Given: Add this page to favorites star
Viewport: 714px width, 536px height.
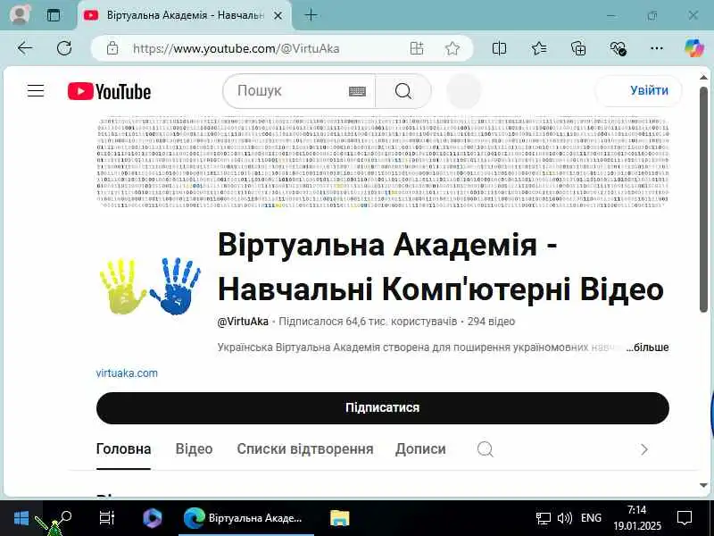Looking at the screenshot, I should [452, 48].
